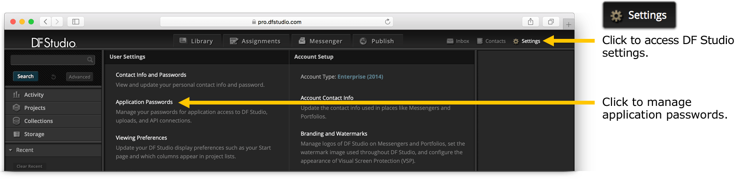This screenshot has height=179, width=741.
Task: Click the Safari reload page icon
Action: tap(387, 22)
